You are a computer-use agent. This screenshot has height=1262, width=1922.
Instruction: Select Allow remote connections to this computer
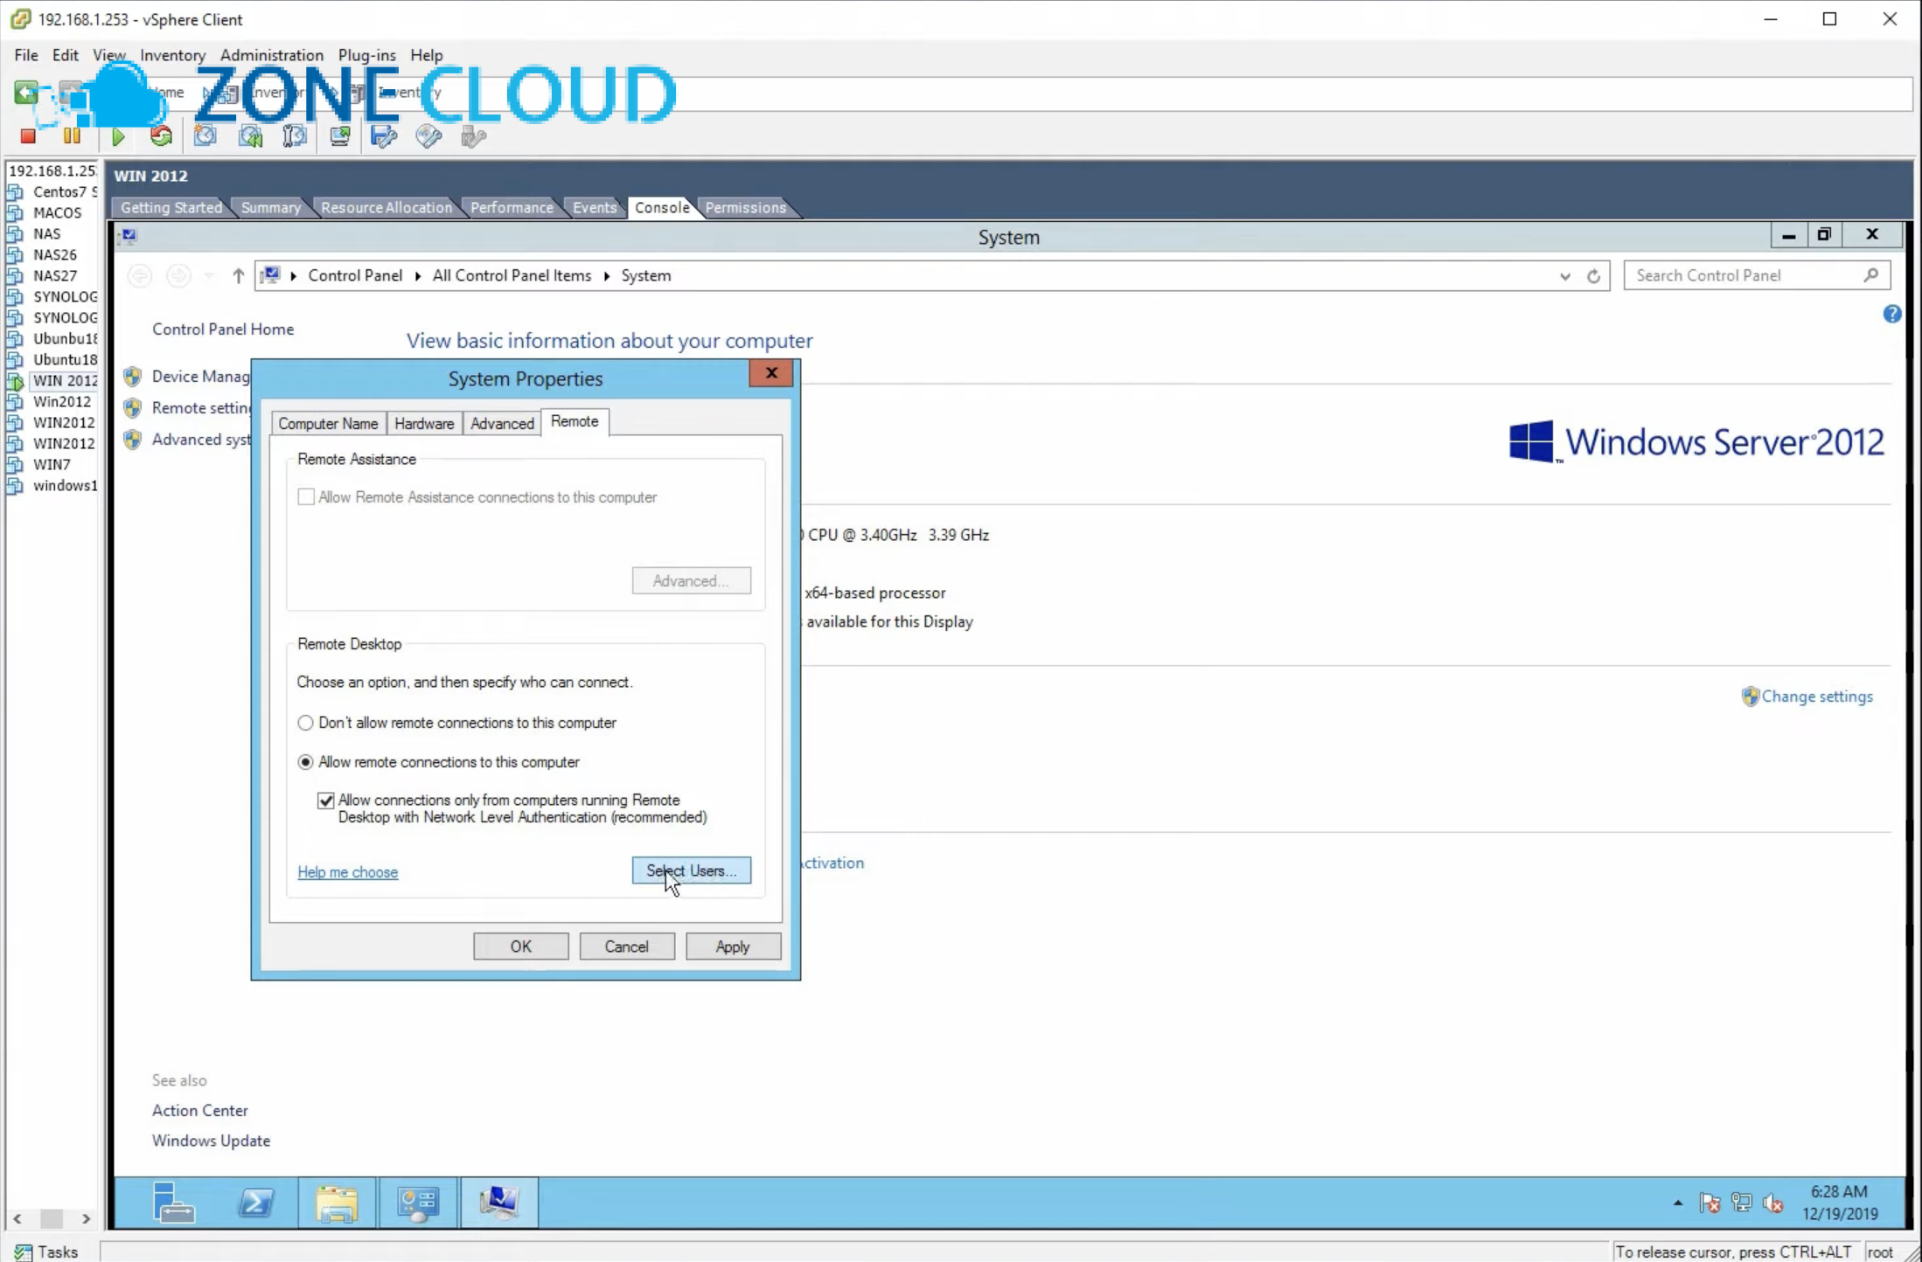(x=305, y=762)
